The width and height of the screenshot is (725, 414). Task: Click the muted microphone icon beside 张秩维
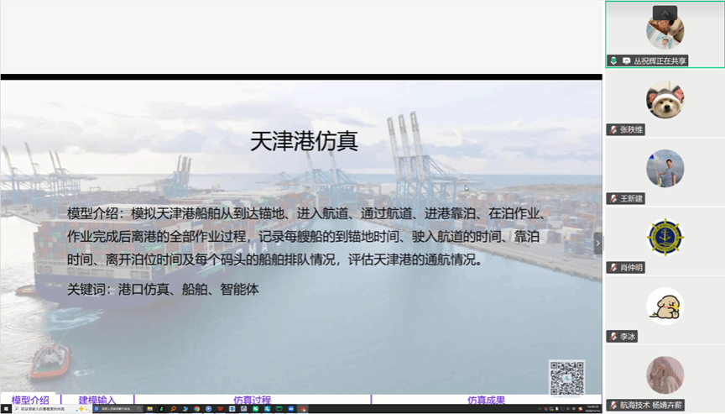(x=613, y=130)
